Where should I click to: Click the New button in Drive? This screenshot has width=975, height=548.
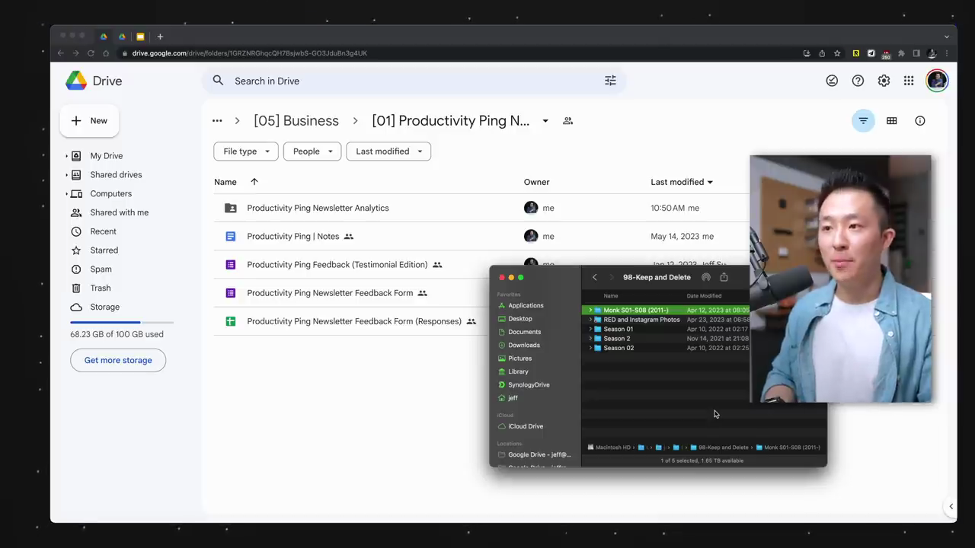pyautogui.click(x=89, y=121)
